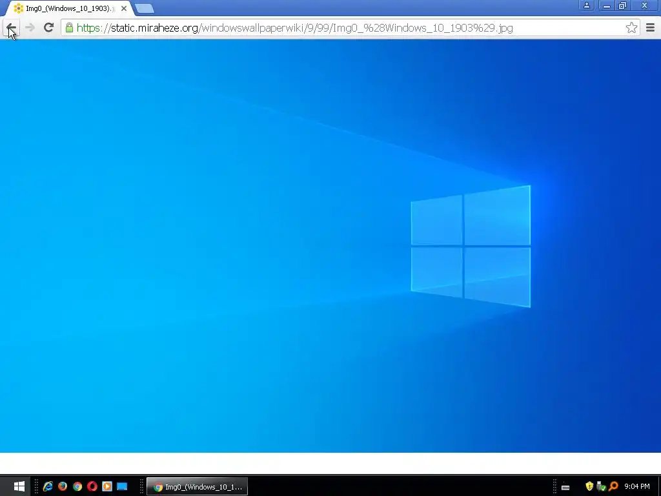Viewport: 661px width, 496px height.
Task: Click the safely remove hardware tray icon
Action: (x=601, y=486)
